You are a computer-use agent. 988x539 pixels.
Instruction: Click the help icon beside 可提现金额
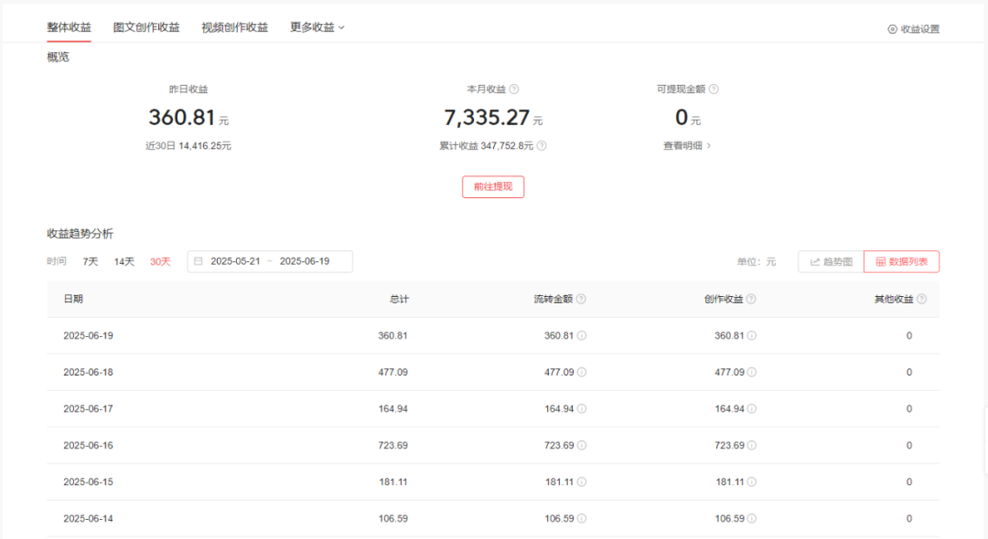point(713,89)
